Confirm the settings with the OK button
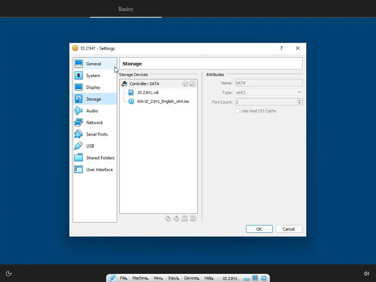This screenshot has height=282, width=376. tap(259, 229)
